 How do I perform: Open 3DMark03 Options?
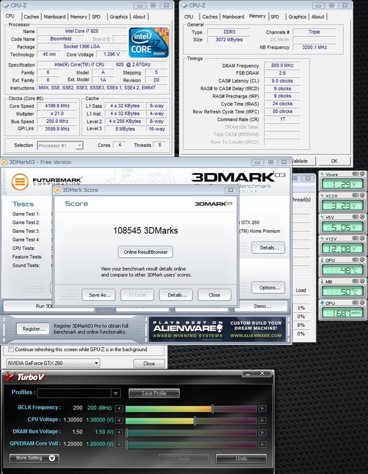268,287
